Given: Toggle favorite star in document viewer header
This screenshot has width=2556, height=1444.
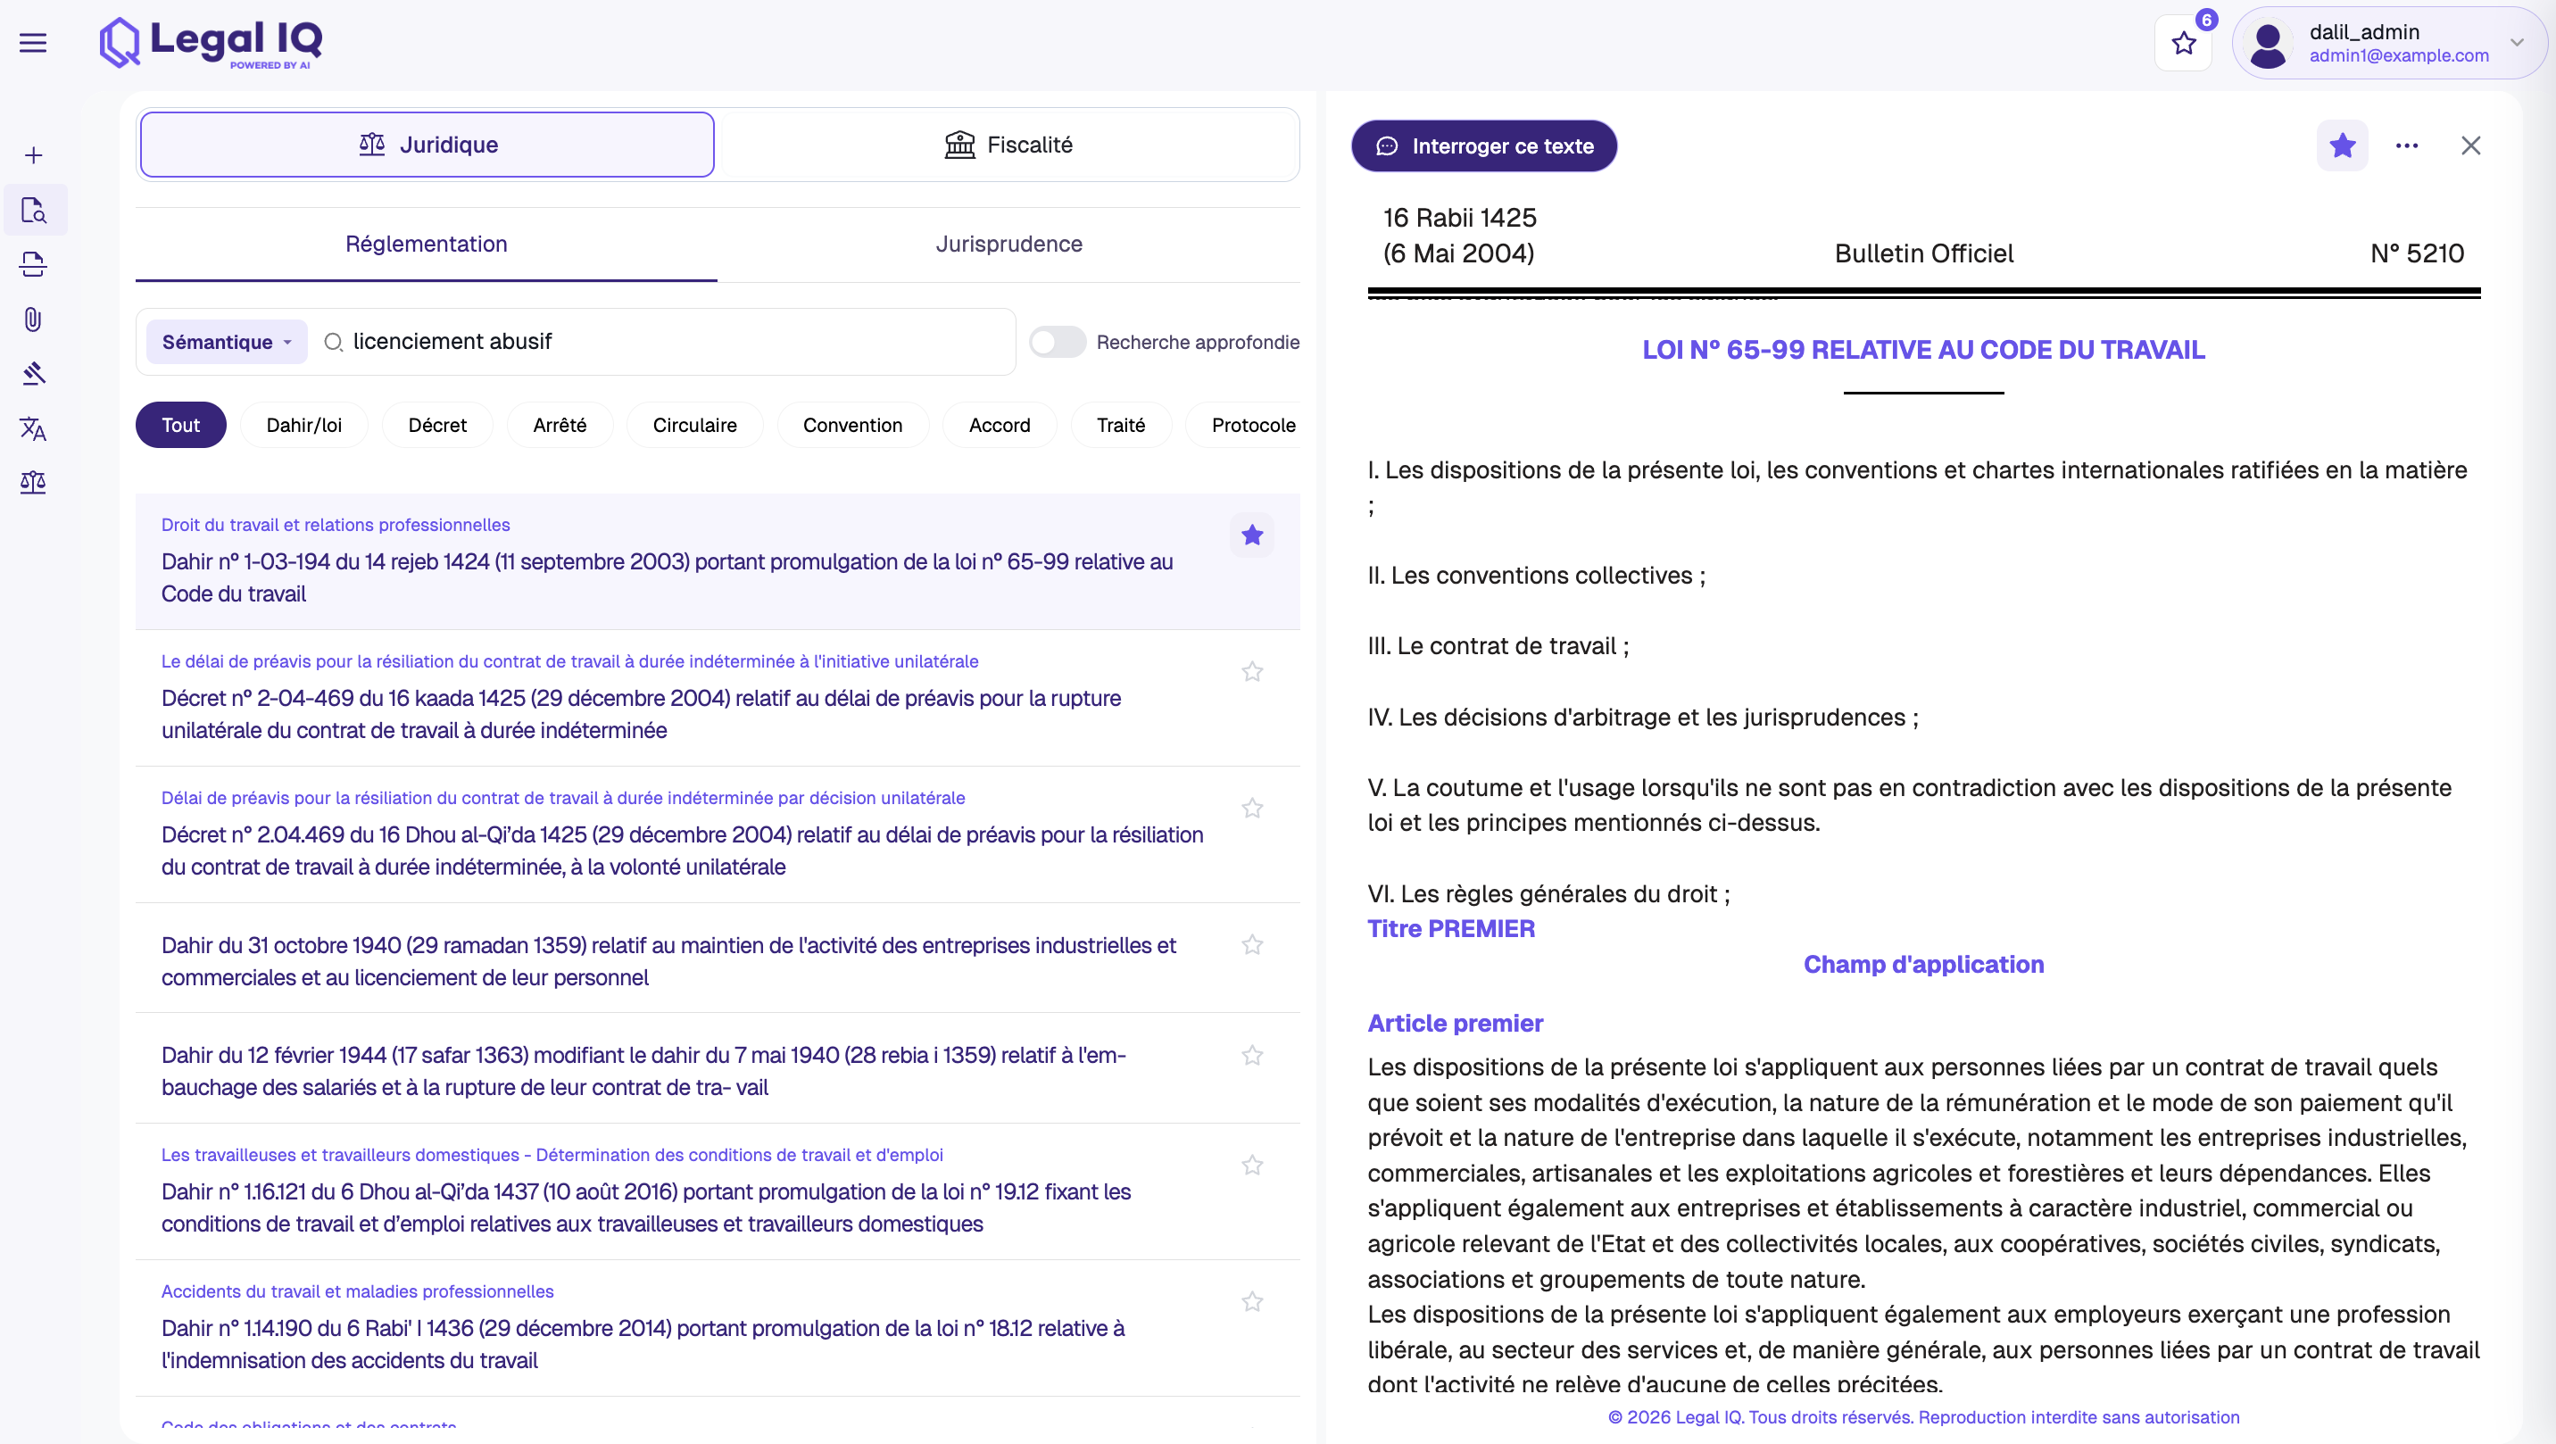Looking at the screenshot, I should pos(2342,145).
